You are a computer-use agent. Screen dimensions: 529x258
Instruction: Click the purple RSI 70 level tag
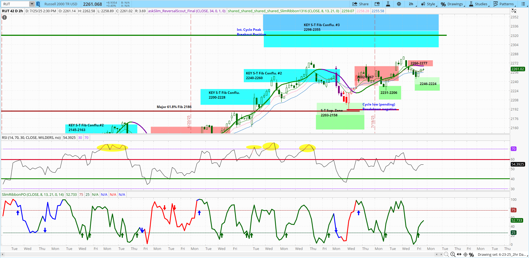pyautogui.click(x=513, y=149)
